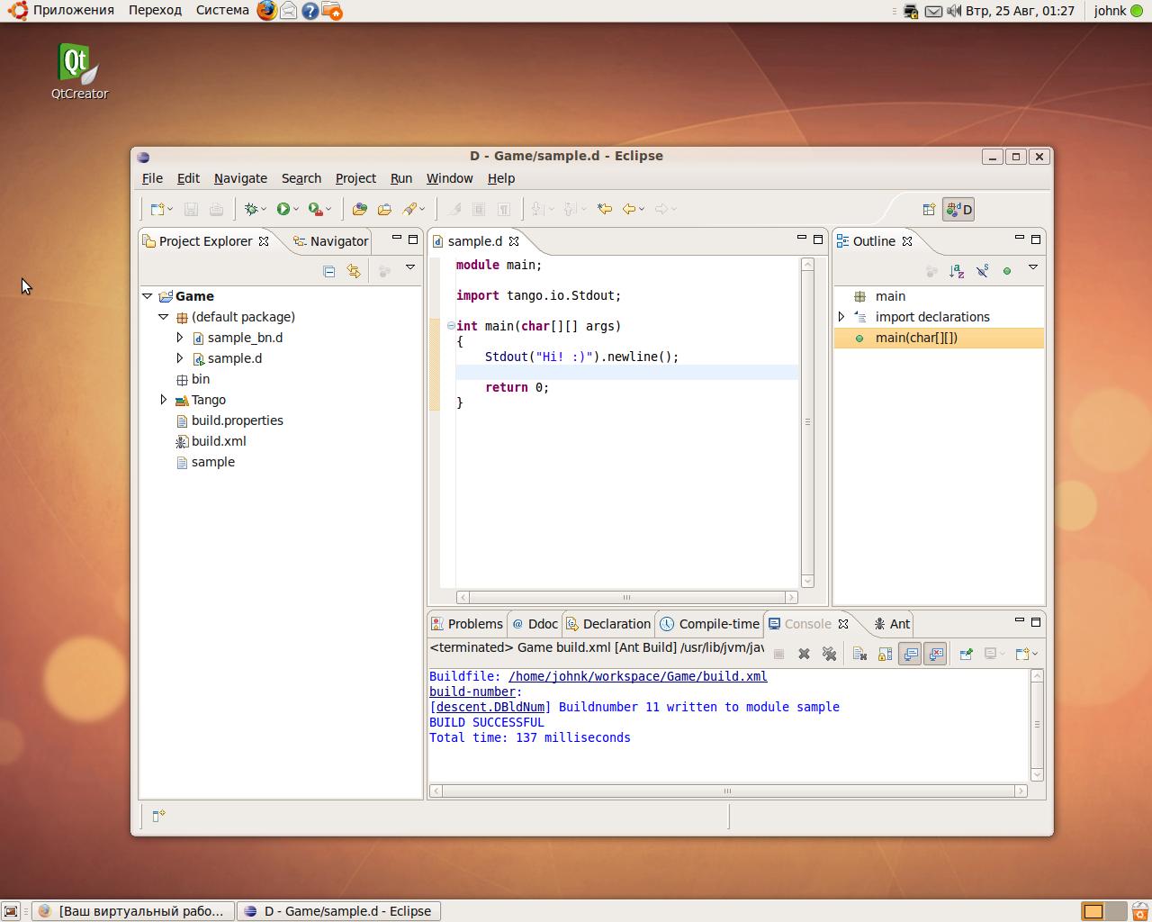The height and width of the screenshot is (922, 1152).
Task: Click the Open Perspective icon
Action: tap(929, 210)
